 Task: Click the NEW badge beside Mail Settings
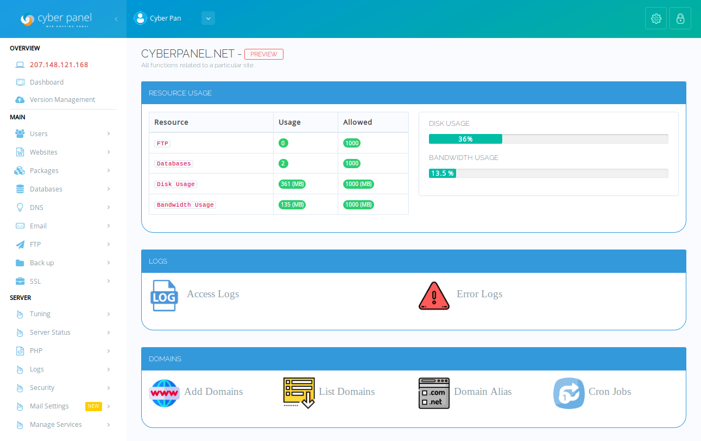pyautogui.click(x=93, y=406)
